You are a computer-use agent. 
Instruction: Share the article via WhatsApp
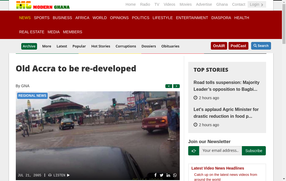pyautogui.click(x=175, y=175)
